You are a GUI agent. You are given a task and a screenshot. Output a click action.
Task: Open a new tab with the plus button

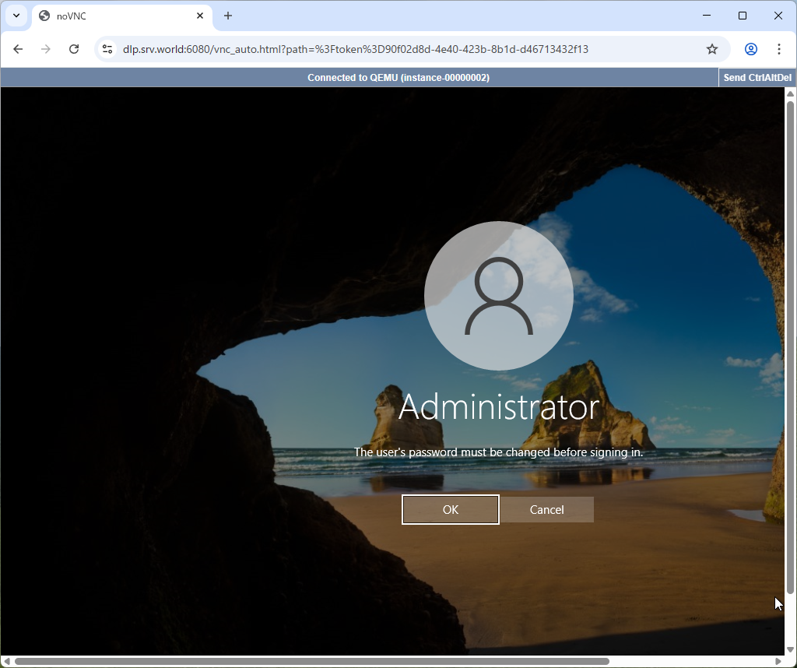tap(228, 16)
